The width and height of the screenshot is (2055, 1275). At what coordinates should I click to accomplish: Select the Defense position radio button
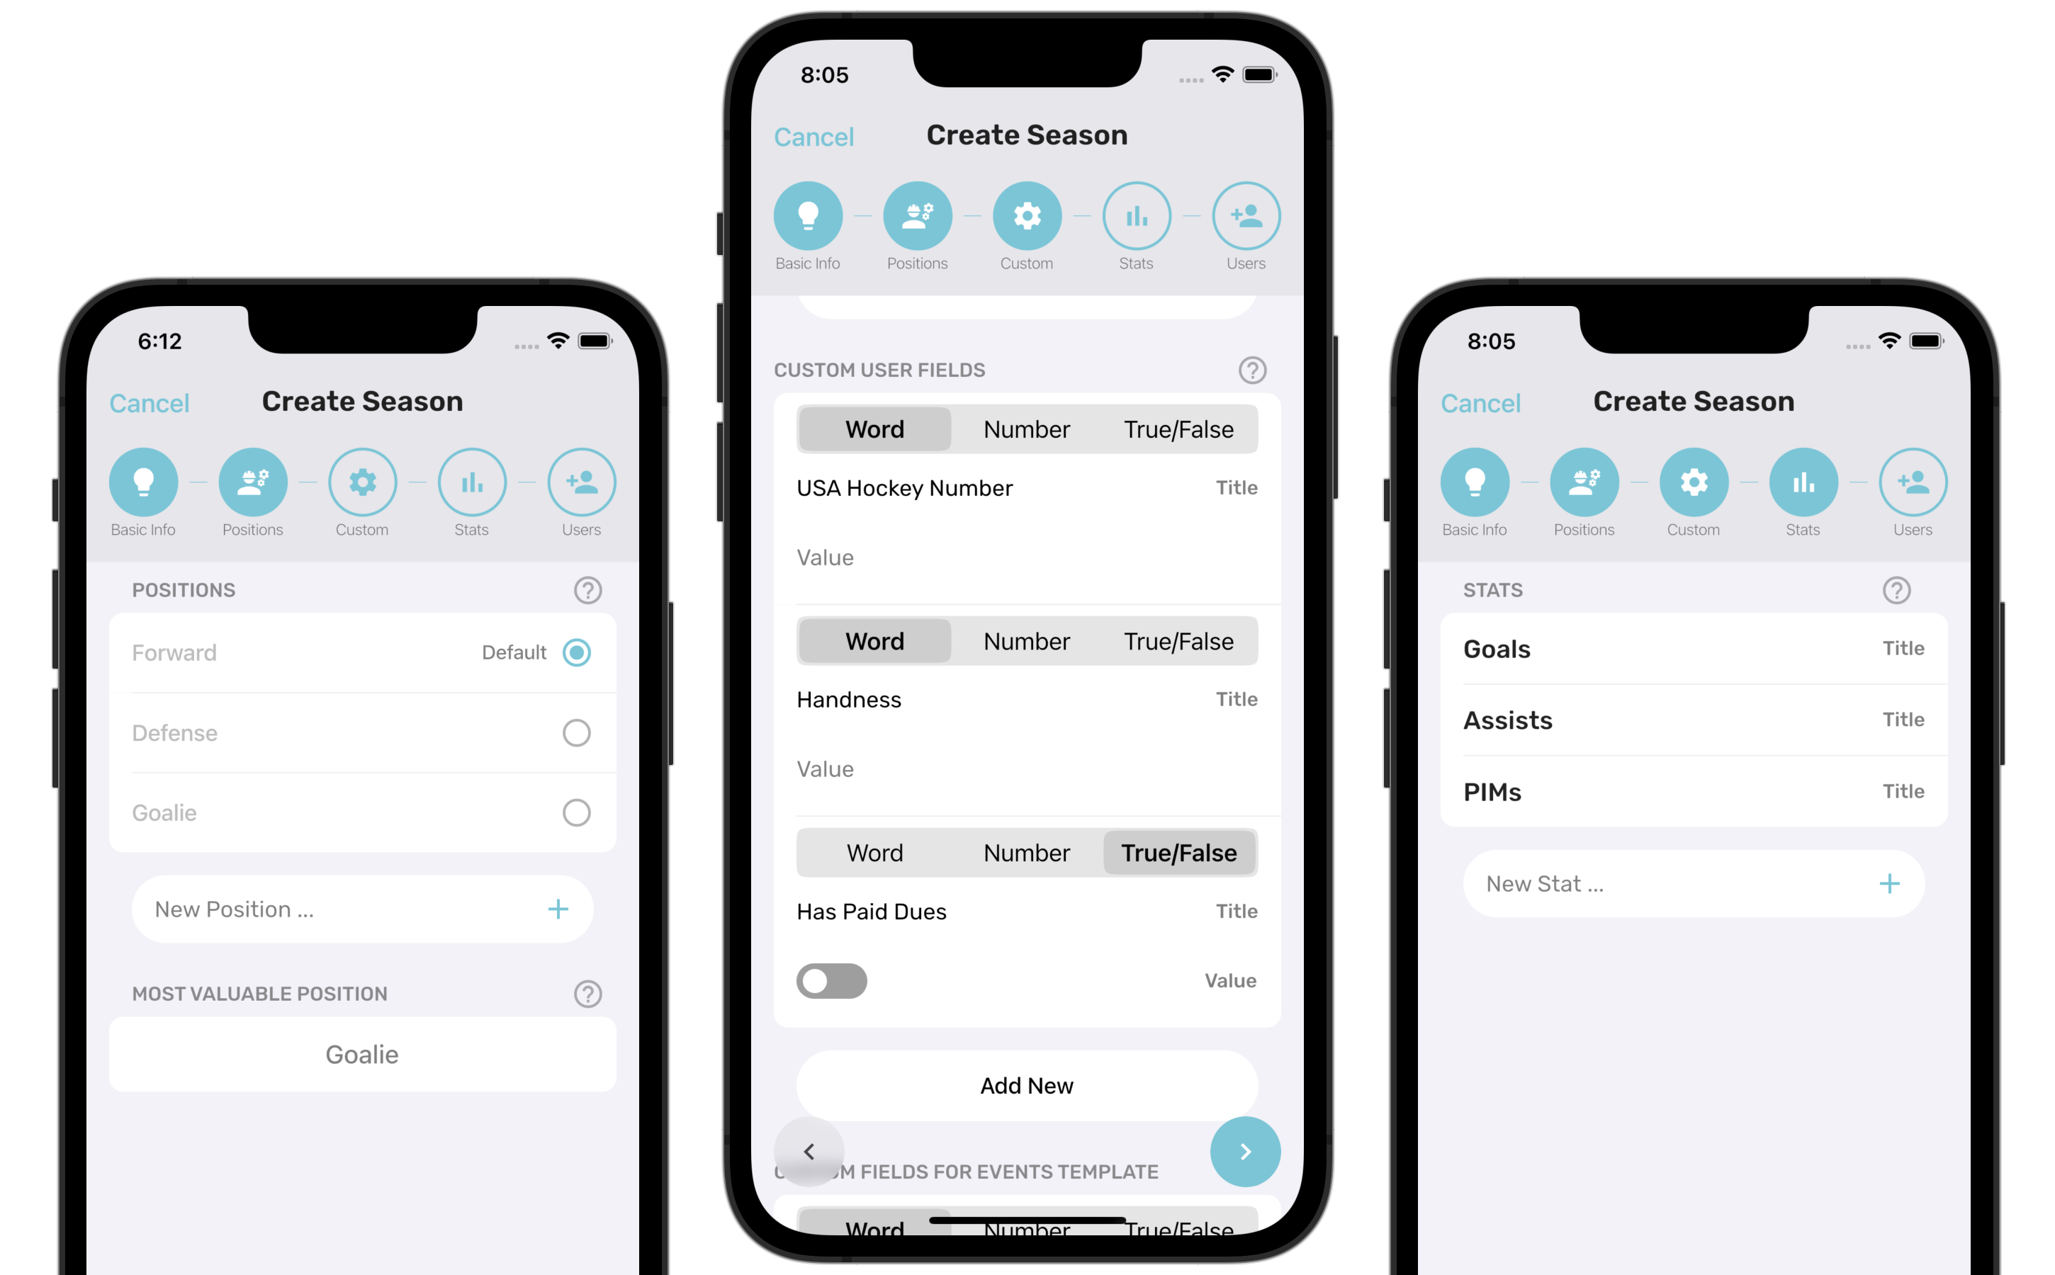(578, 732)
